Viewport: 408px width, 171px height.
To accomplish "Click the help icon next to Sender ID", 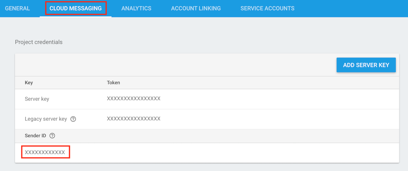I will pyautogui.click(x=52, y=136).
